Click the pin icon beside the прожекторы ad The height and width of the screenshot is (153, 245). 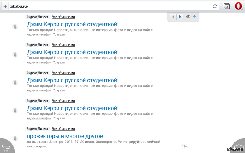pyautogui.click(x=15, y=138)
